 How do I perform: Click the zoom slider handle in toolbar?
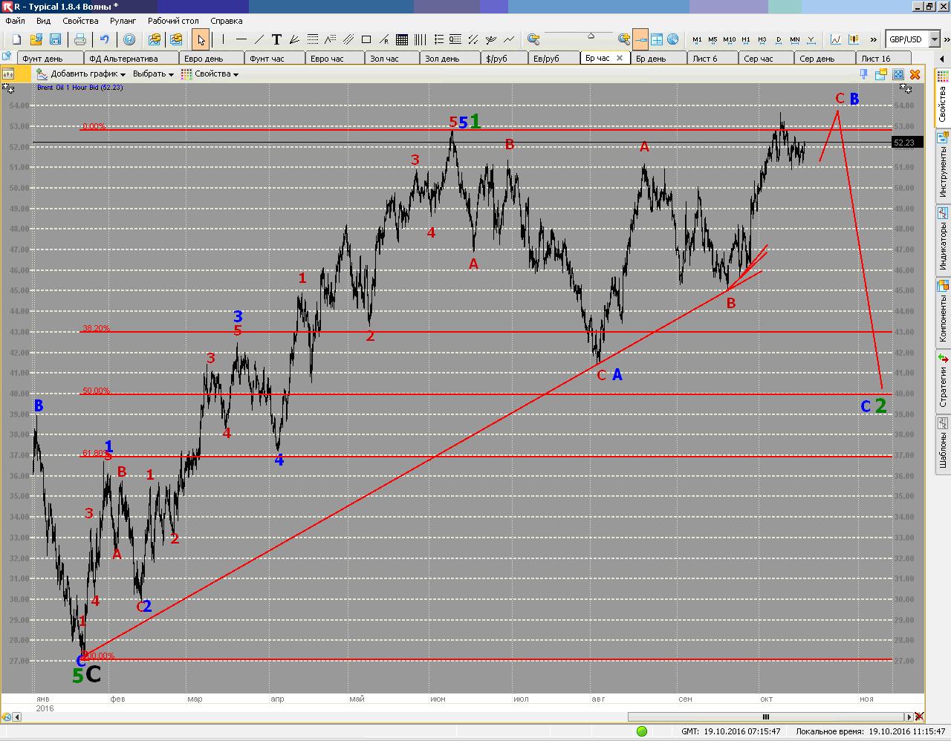point(591,36)
